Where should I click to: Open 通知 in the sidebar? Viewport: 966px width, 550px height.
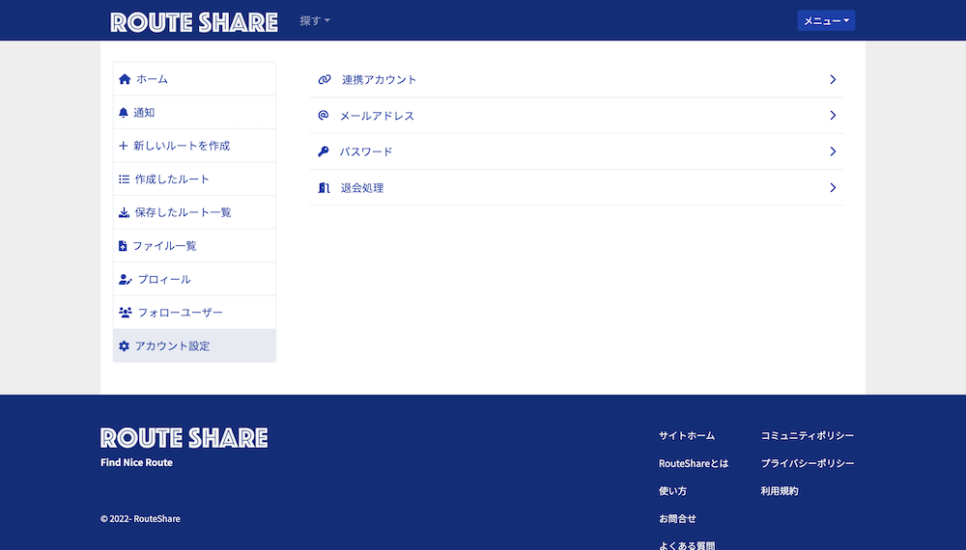pyautogui.click(x=195, y=113)
